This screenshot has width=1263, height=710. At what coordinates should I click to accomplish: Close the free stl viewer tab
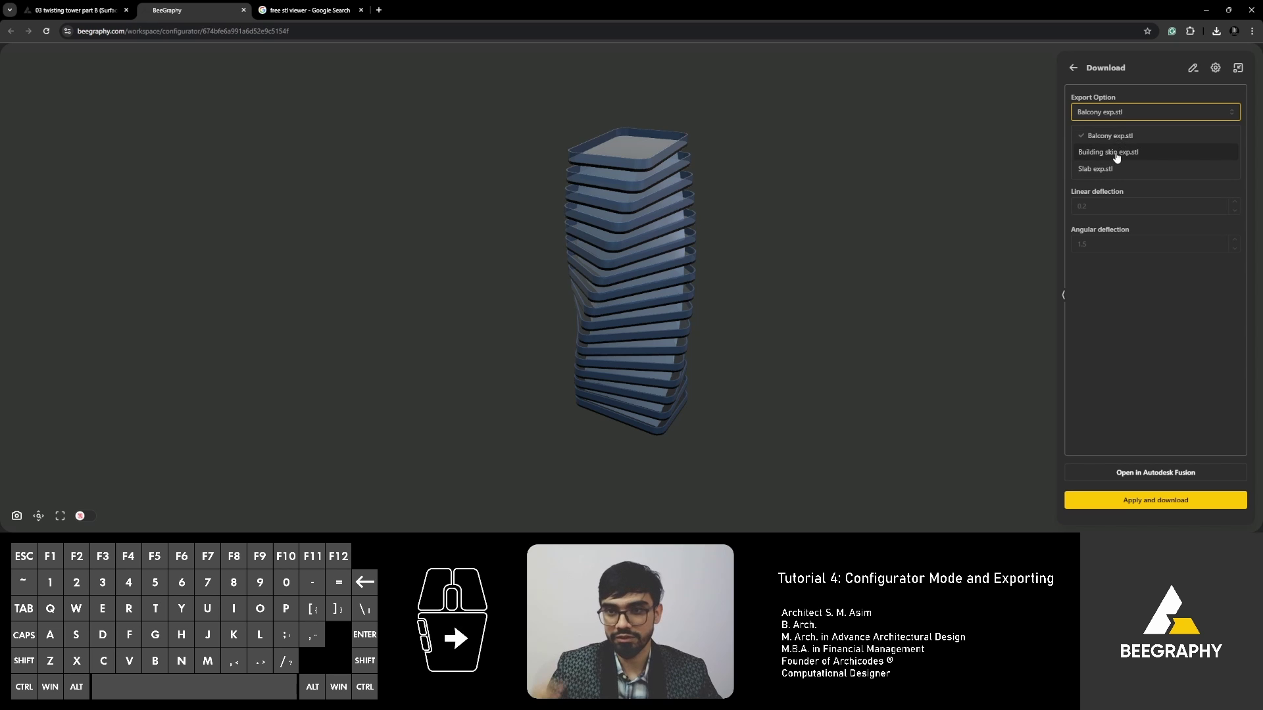[x=360, y=11]
